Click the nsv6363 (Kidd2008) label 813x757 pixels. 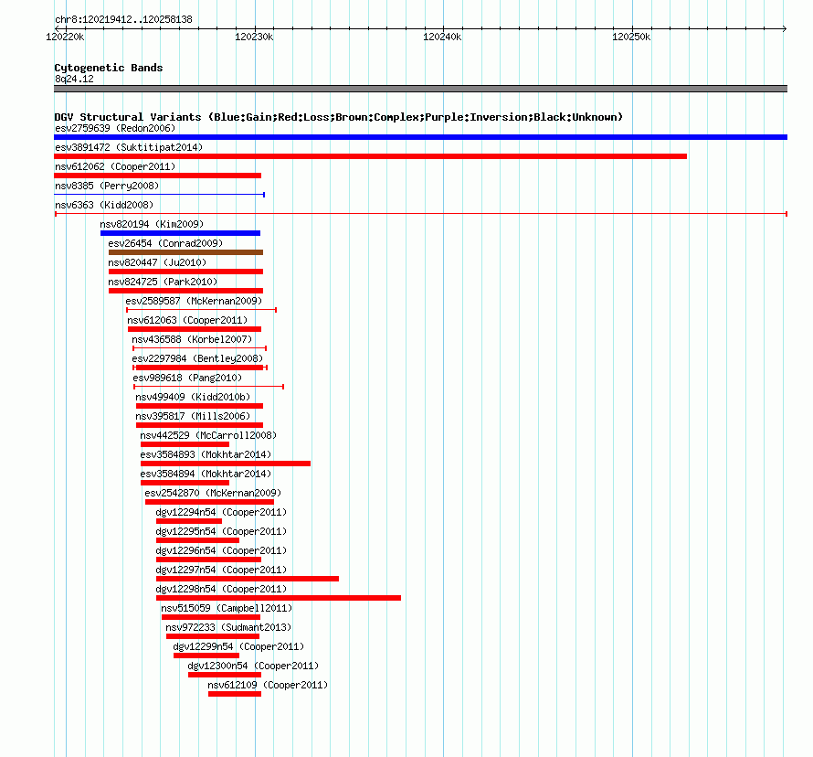point(104,205)
